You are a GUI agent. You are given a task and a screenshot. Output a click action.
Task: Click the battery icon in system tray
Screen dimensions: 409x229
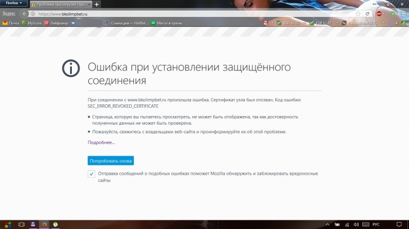[337, 224]
